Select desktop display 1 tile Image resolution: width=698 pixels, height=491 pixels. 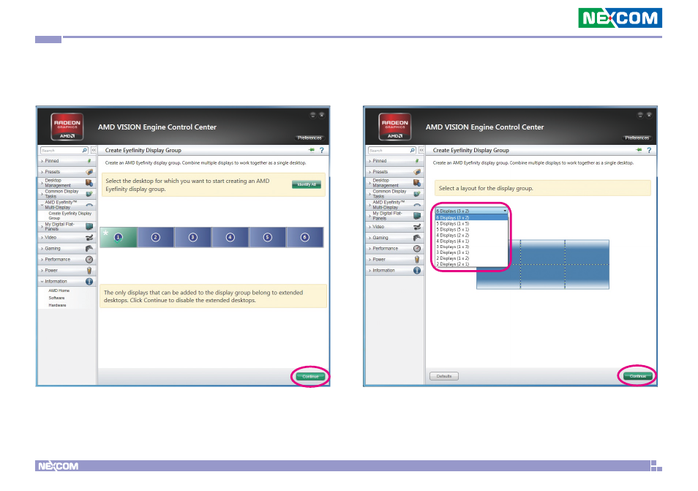click(119, 237)
